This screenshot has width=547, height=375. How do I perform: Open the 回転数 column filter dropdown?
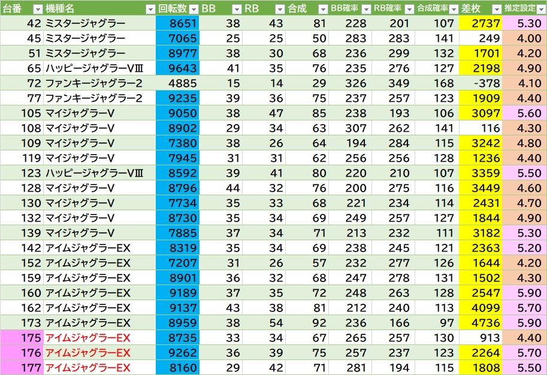(194, 9)
